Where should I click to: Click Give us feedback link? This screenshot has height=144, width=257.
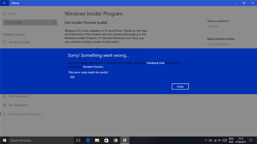218,44
